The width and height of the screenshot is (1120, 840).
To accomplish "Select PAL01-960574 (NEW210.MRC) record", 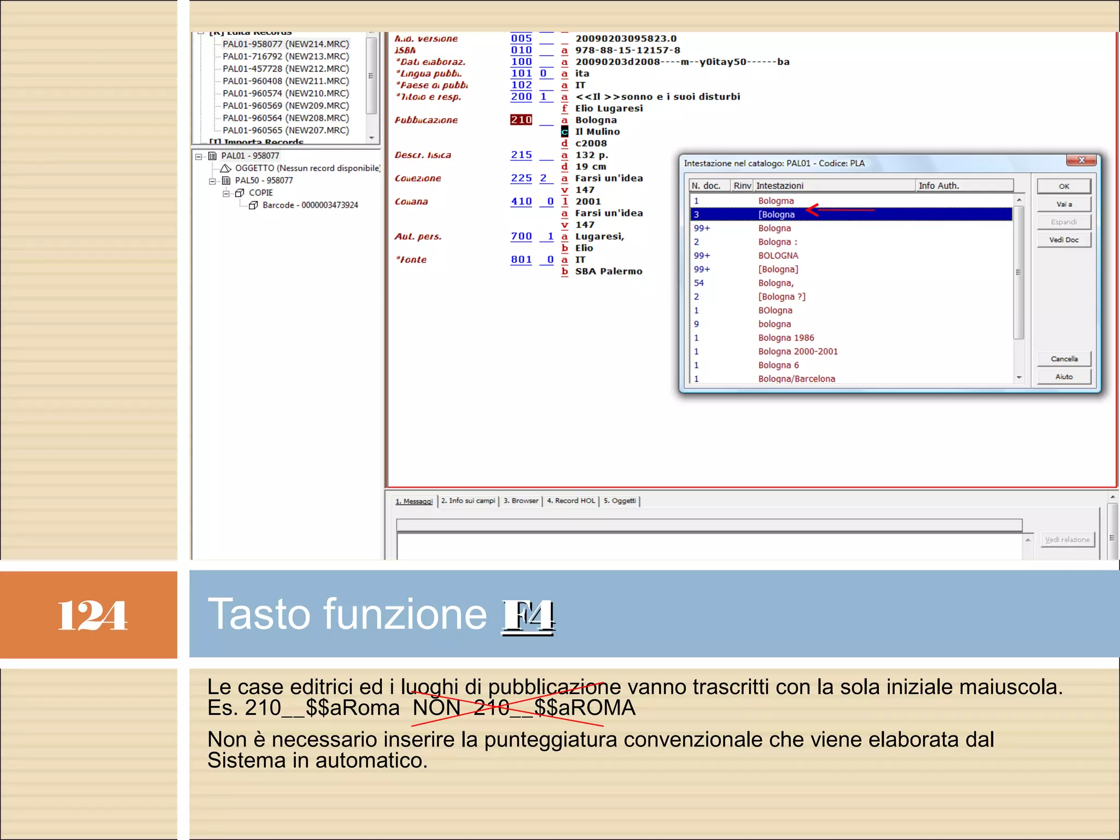I will coord(285,94).
